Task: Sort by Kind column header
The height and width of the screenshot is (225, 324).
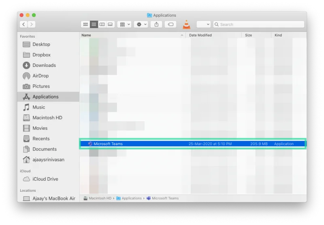Action: [289, 35]
